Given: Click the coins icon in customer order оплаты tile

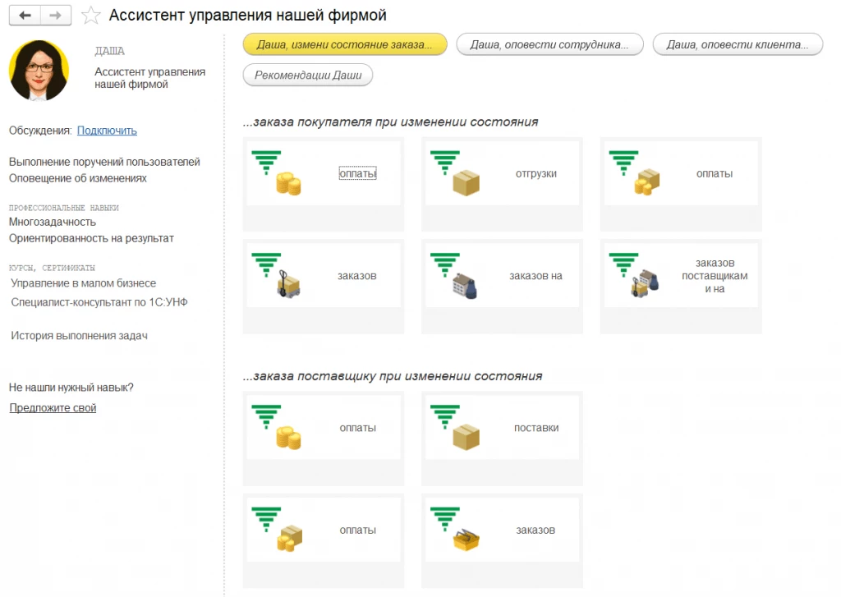Looking at the screenshot, I should pyautogui.click(x=288, y=183).
